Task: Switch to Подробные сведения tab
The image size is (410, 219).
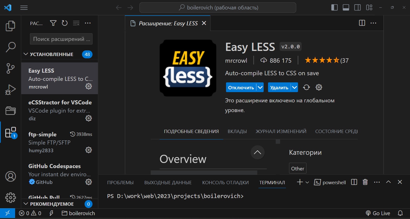Action: coord(191,132)
